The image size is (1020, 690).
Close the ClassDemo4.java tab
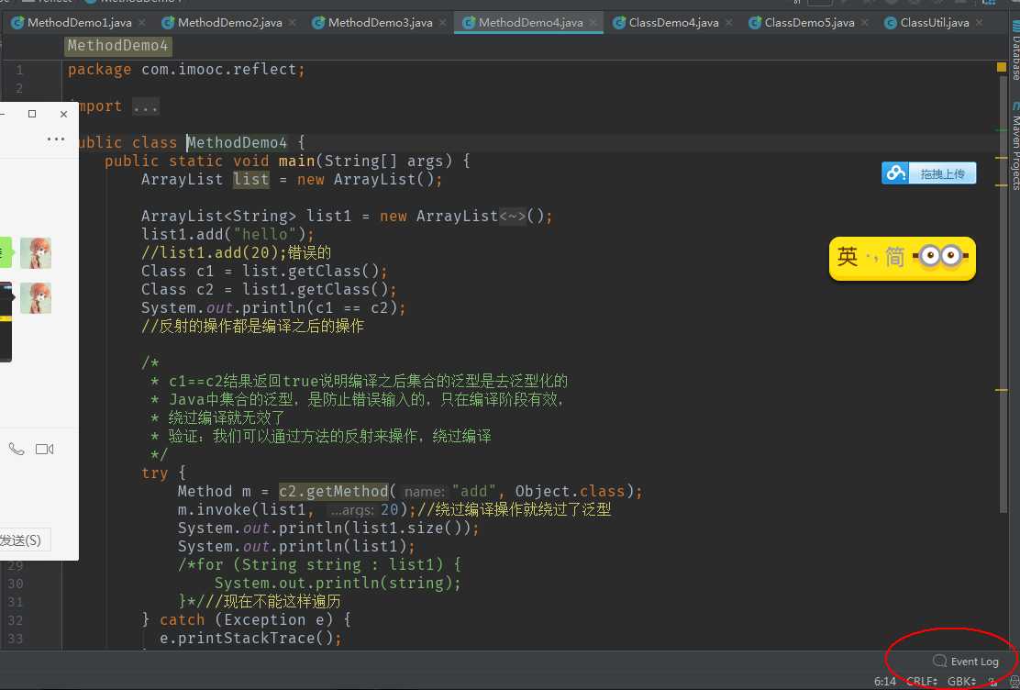click(729, 23)
